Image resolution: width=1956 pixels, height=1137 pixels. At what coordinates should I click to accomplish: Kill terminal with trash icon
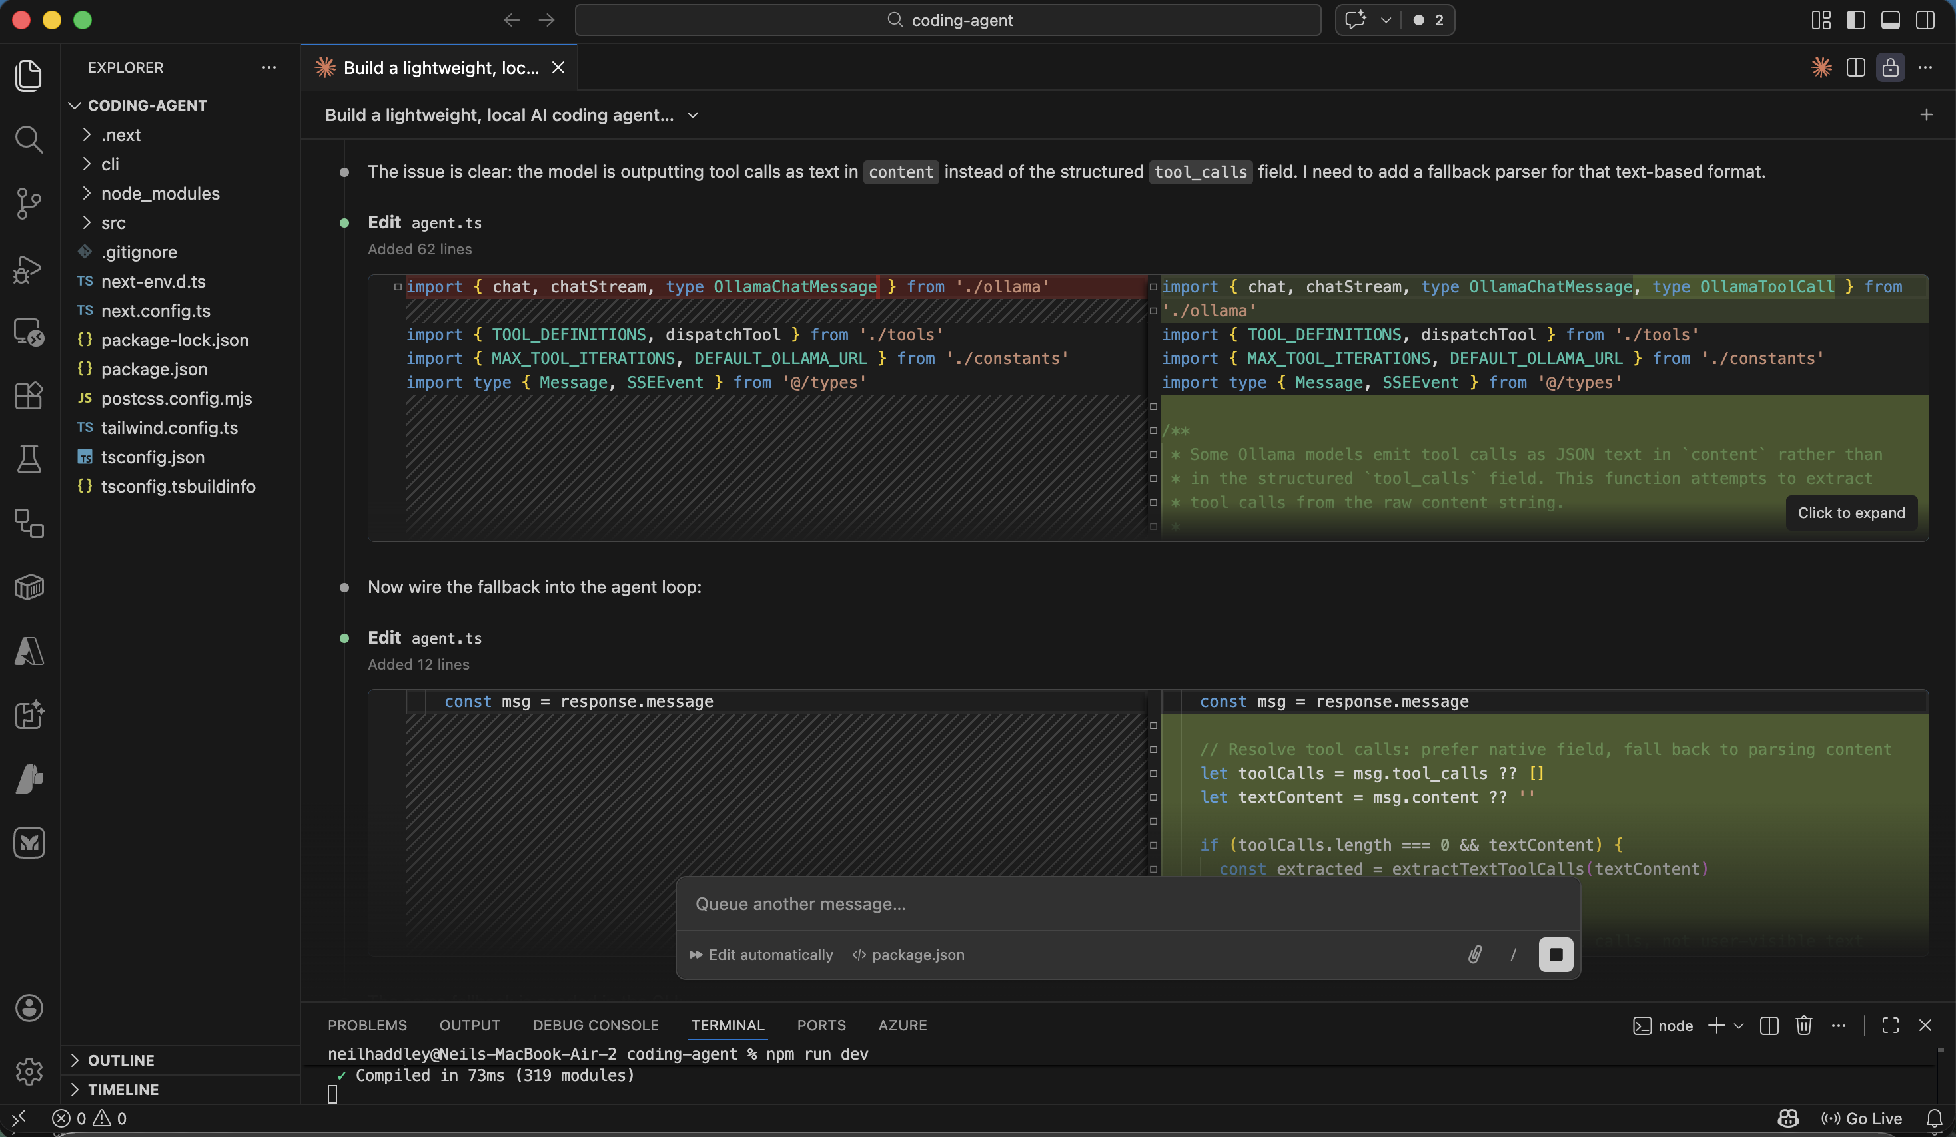[1803, 1025]
